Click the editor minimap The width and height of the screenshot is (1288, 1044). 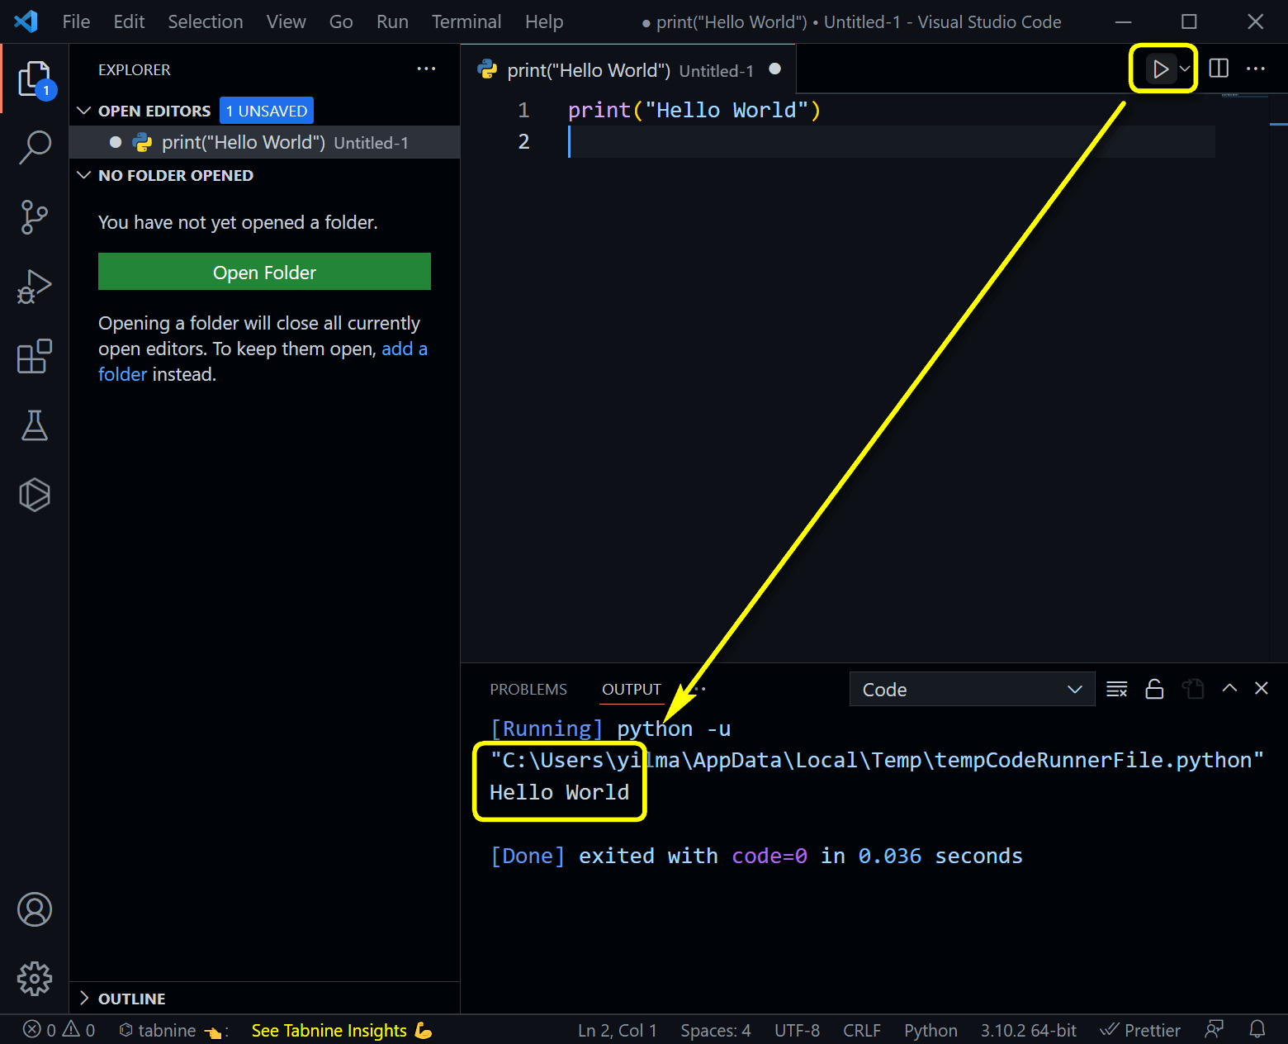[x=1246, y=96]
